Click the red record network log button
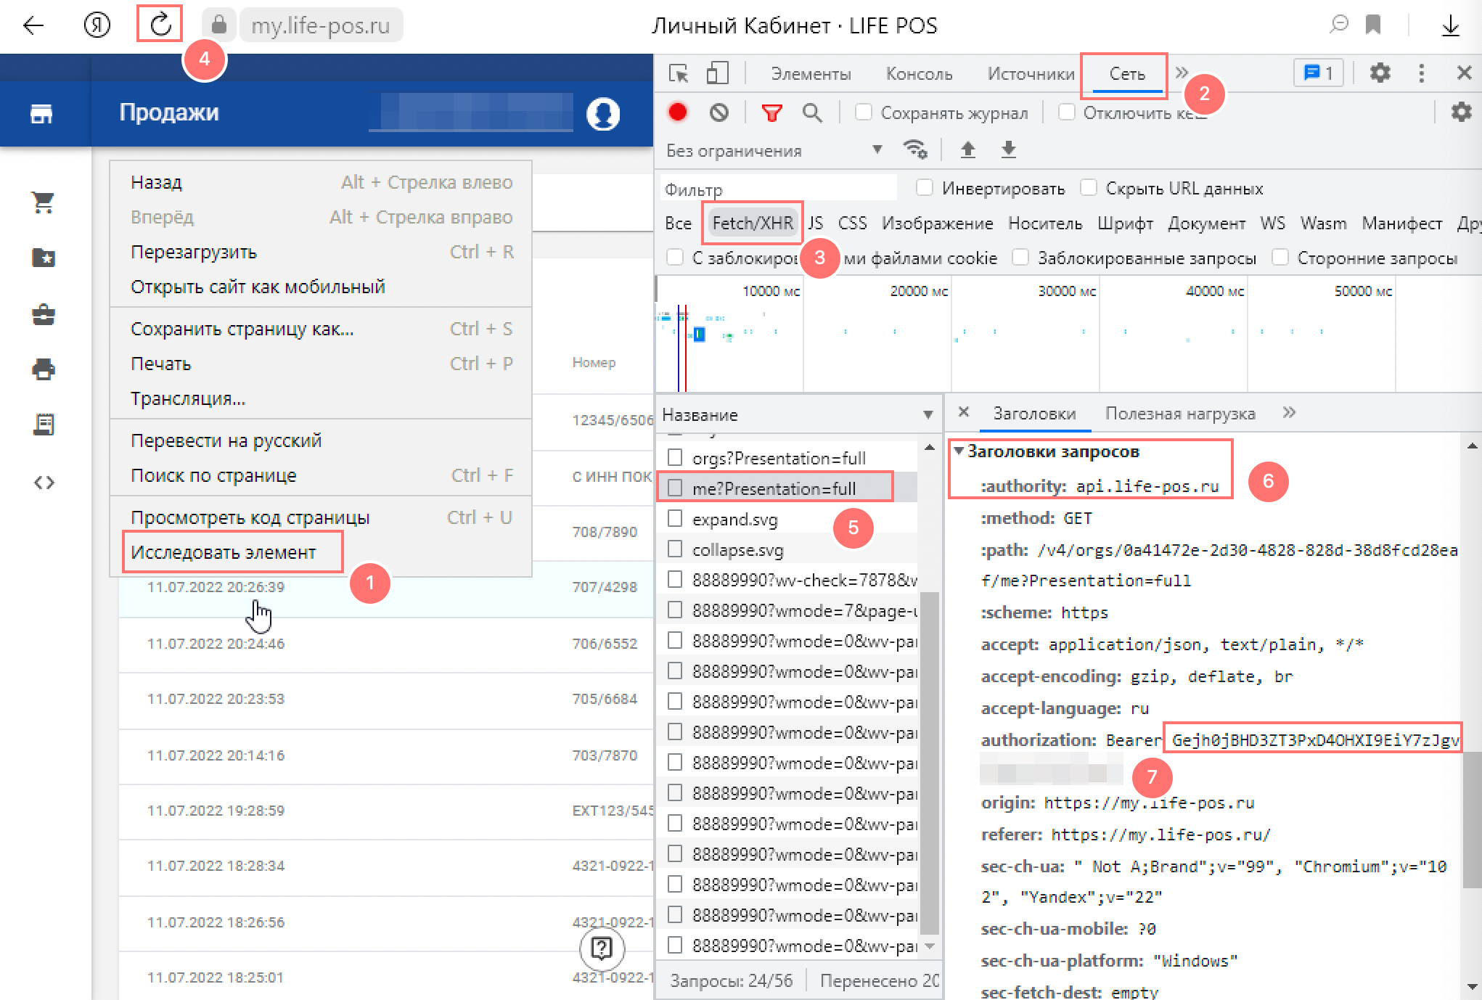Screen dimensions: 1482x1000 point(678,112)
